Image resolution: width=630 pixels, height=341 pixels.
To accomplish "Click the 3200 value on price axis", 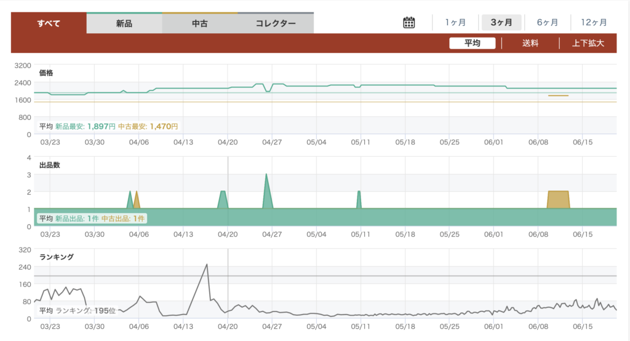I will click(23, 65).
